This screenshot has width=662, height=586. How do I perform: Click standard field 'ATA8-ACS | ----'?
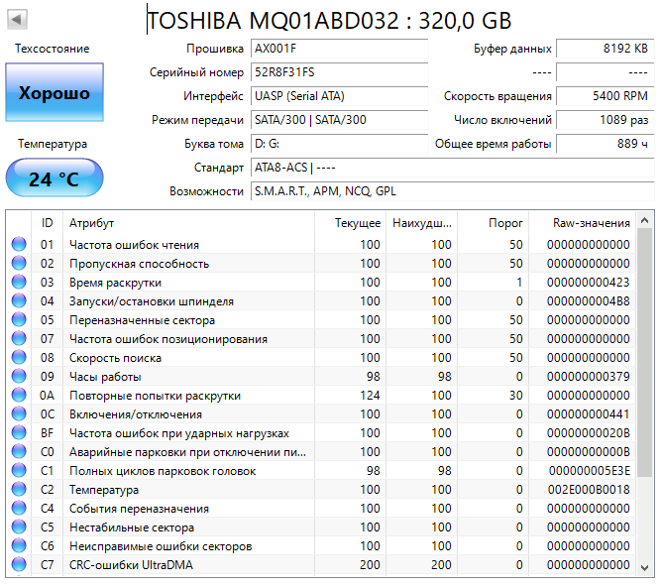pyautogui.click(x=453, y=168)
